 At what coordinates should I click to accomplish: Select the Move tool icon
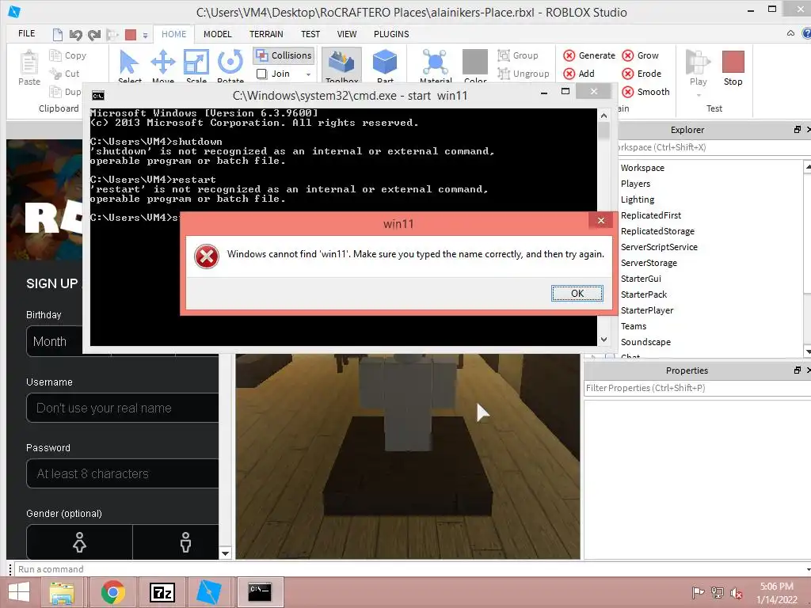[163, 63]
